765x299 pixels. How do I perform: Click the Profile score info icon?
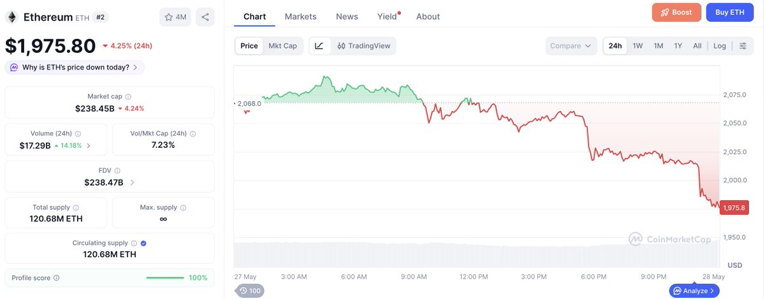click(x=57, y=278)
